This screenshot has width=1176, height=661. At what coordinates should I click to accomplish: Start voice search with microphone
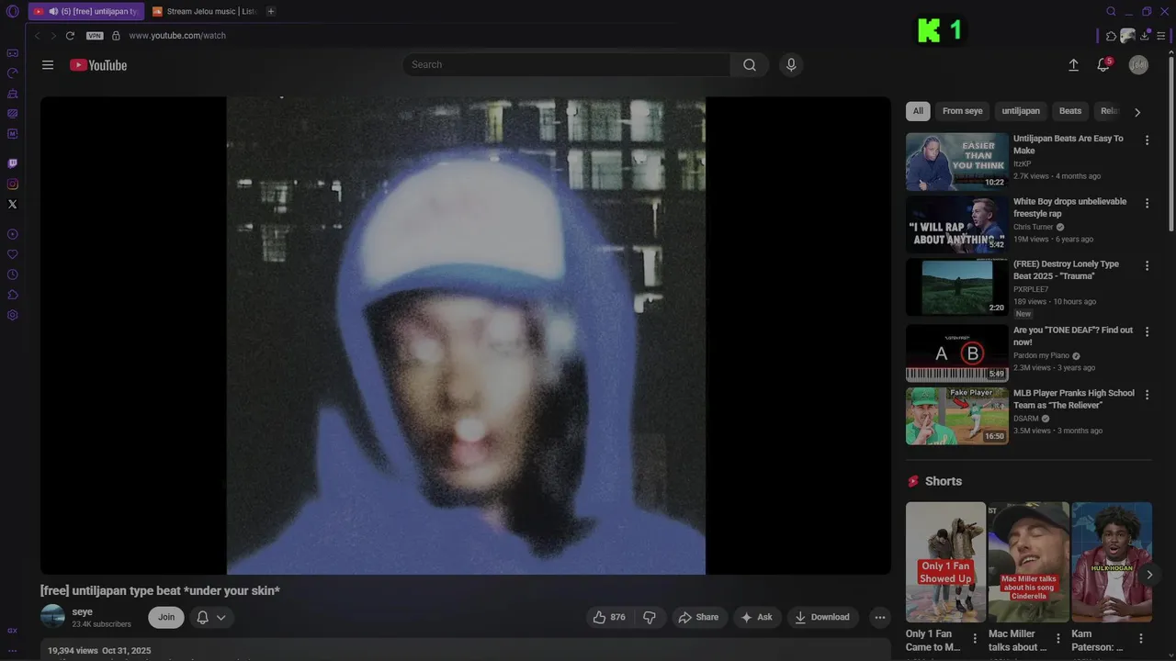pos(790,65)
